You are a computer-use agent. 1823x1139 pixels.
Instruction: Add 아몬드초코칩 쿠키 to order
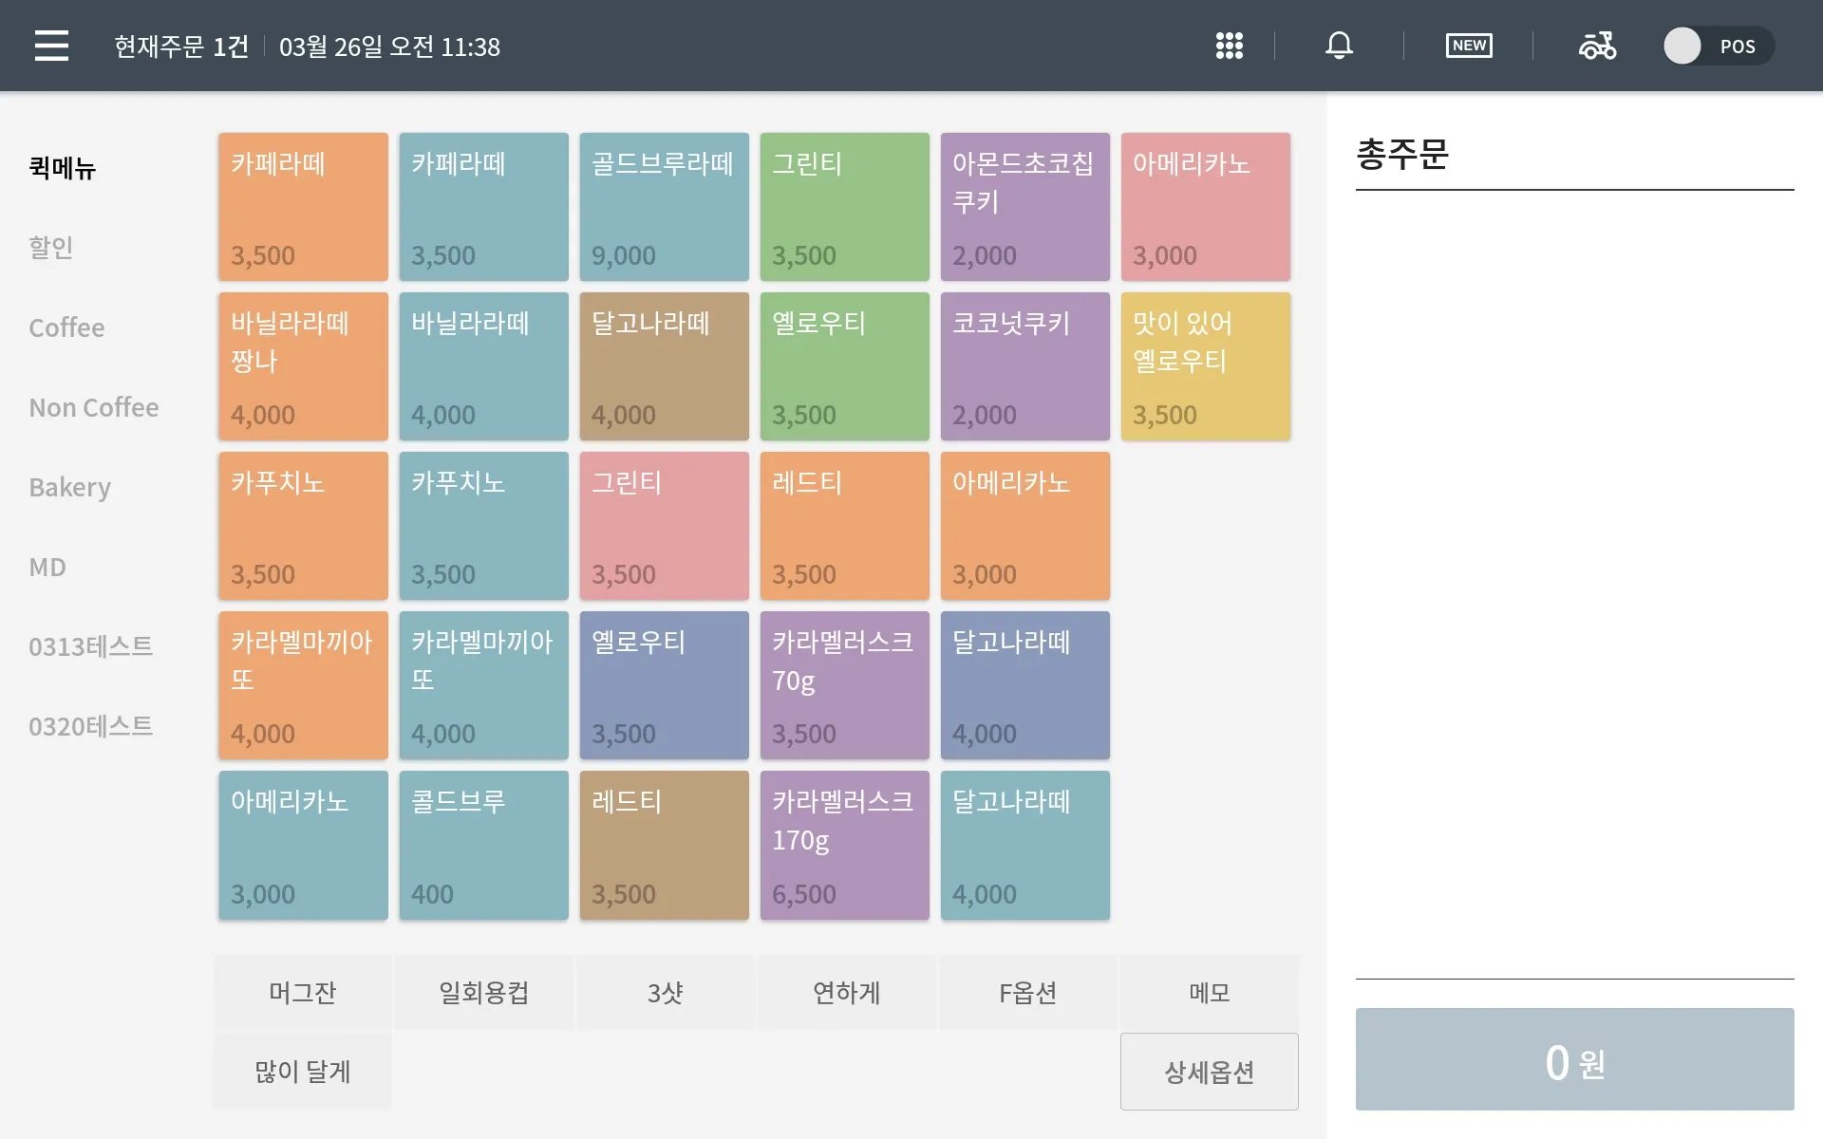[1024, 207]
